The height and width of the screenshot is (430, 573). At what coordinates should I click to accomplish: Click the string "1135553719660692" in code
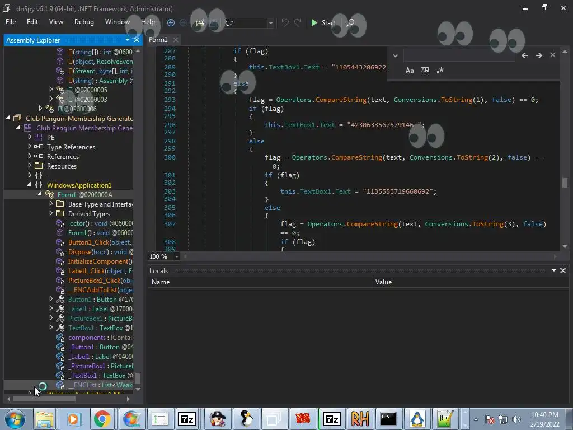(398, 191)
